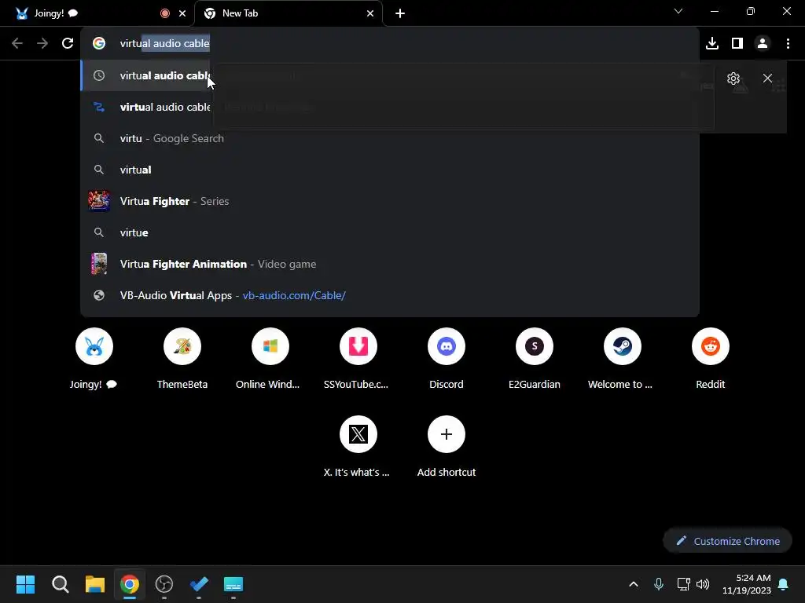Select Virtua Fighter Animation video game suggestion
Viewport: 805px width, 603px height.
(390, 264)
